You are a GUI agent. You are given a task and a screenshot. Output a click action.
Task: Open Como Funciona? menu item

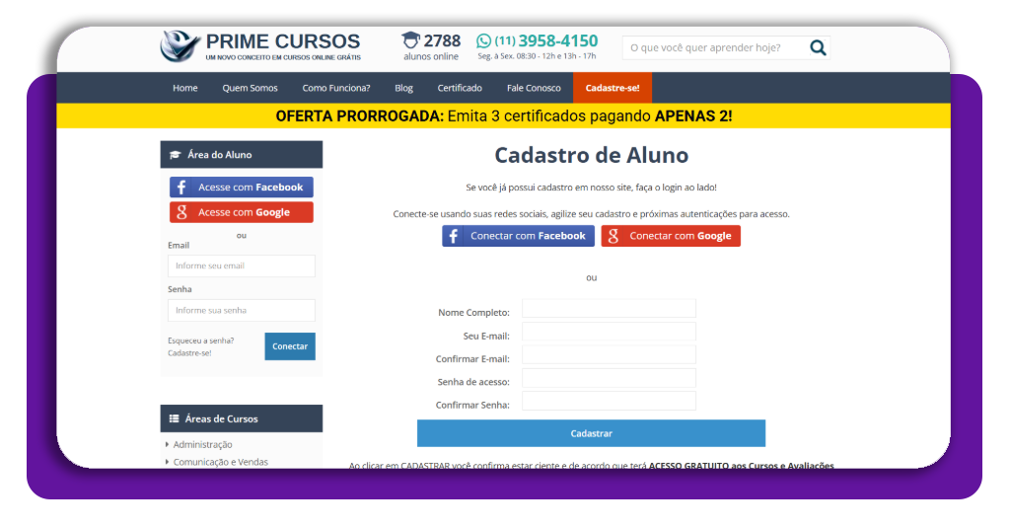pyautogui.click(x=336, y=88)
